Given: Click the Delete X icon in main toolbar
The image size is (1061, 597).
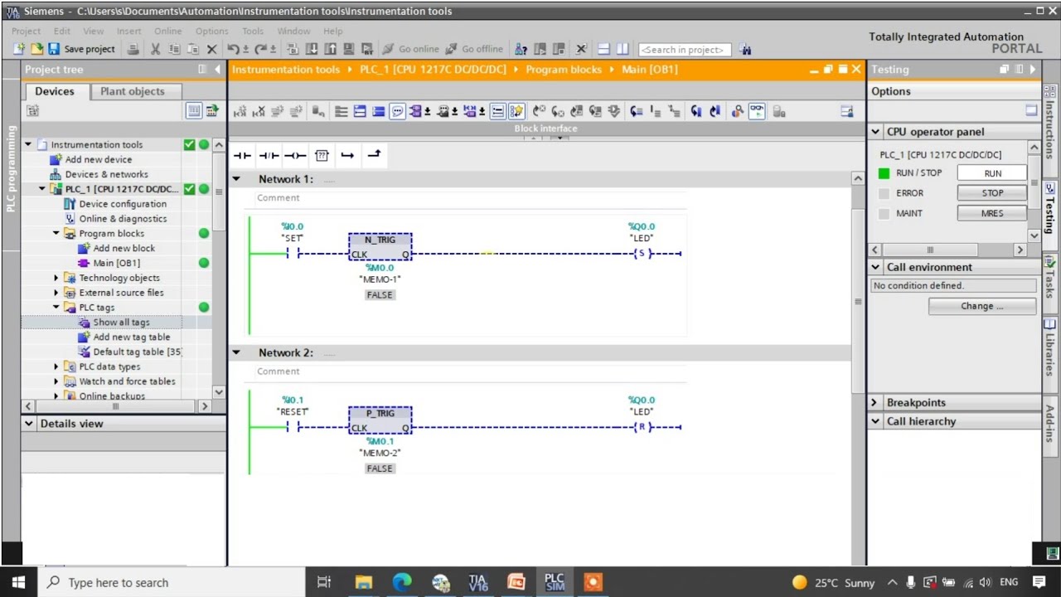Looking at the screenshot, I should coord(211,49).
